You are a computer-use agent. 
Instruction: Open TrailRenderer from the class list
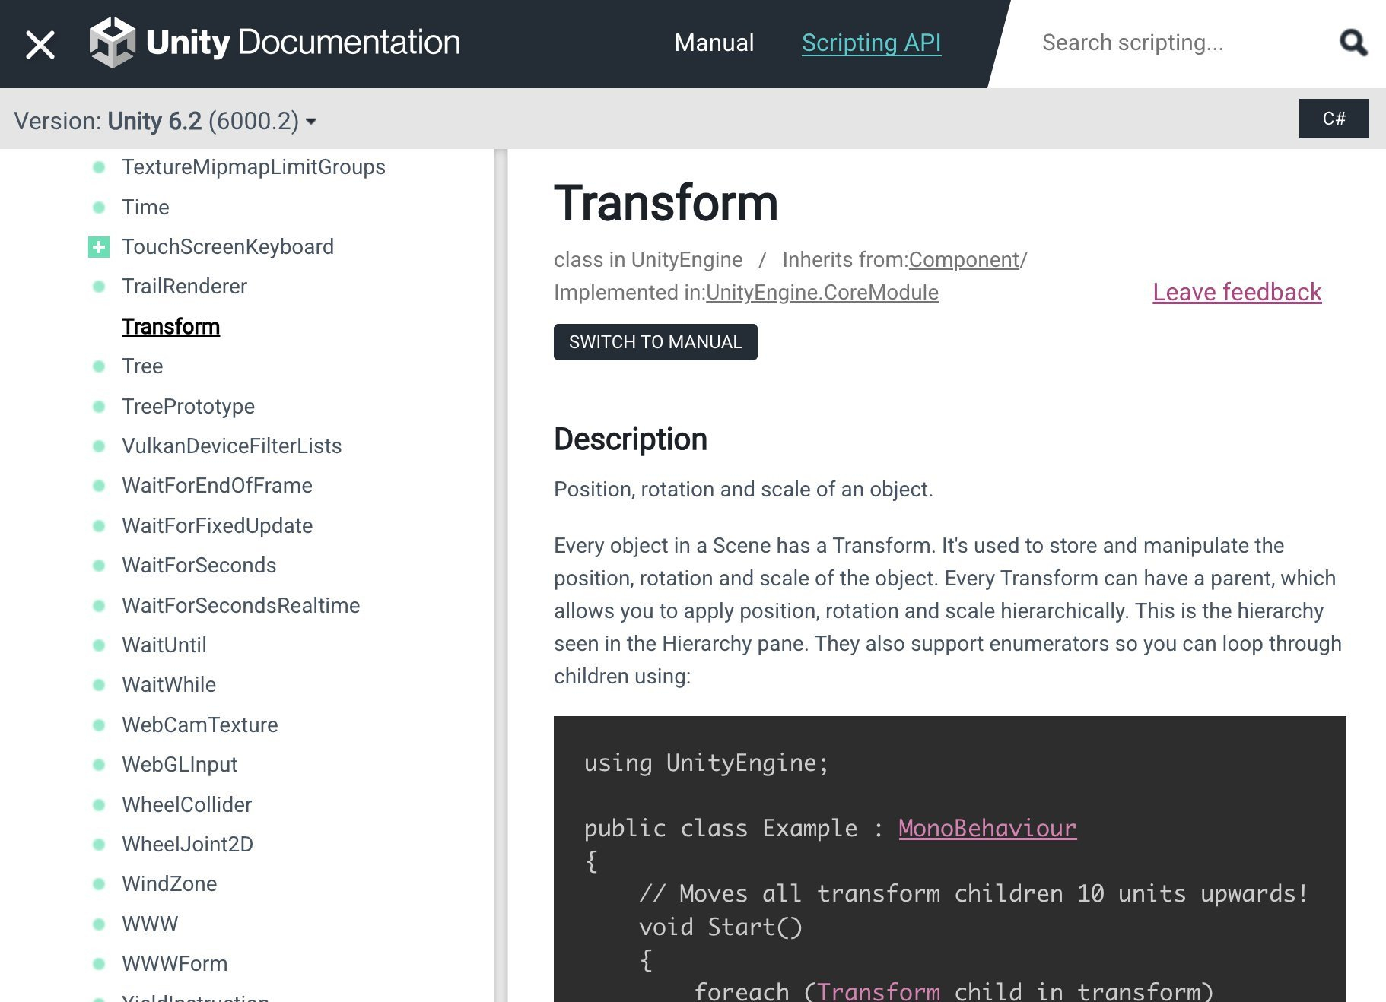[184, 287]
